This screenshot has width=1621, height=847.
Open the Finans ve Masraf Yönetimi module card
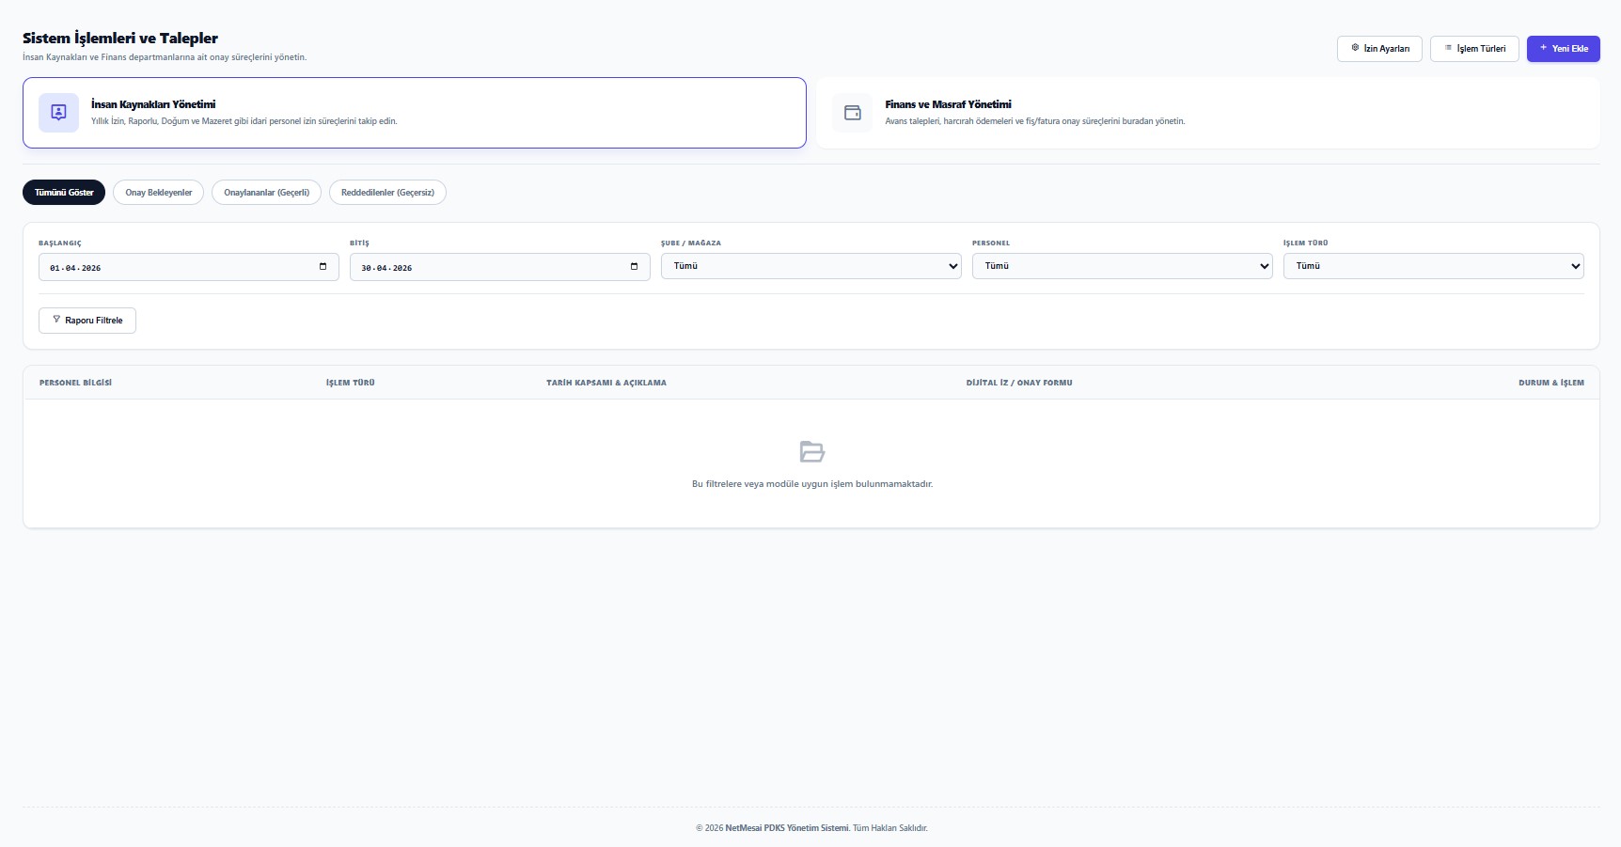point(1207,113)
